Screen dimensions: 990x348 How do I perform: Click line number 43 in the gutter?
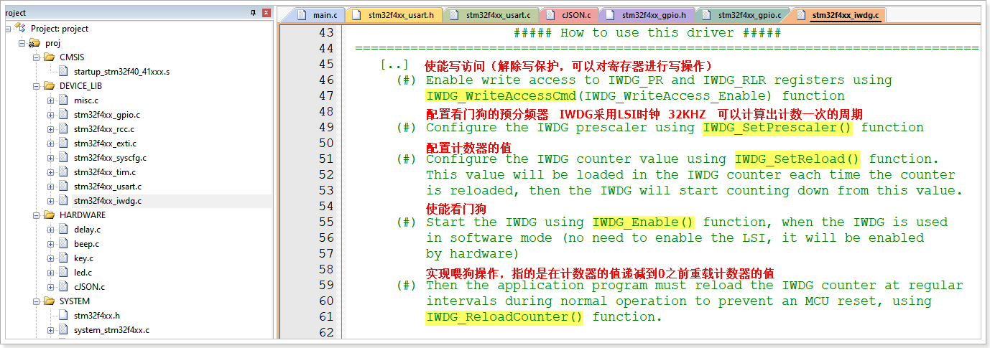325,33
